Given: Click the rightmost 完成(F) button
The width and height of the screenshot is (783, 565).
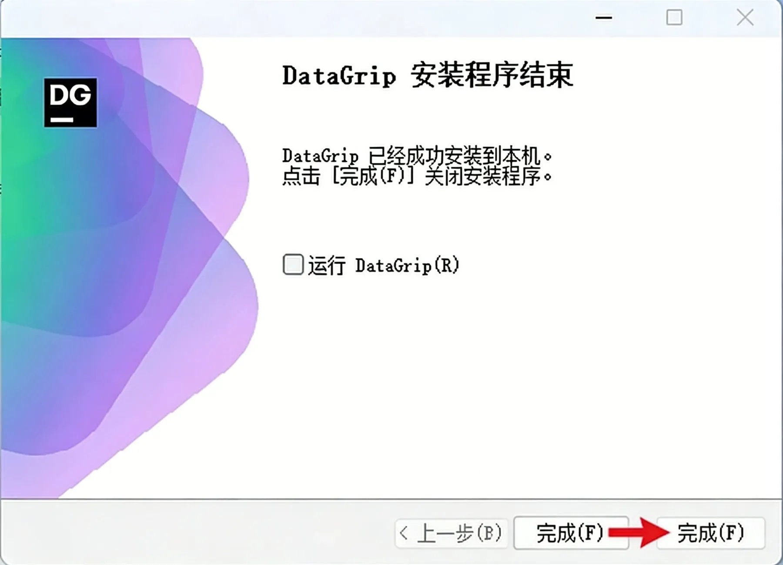Looking at the screenshot, I should pos(710,533).
